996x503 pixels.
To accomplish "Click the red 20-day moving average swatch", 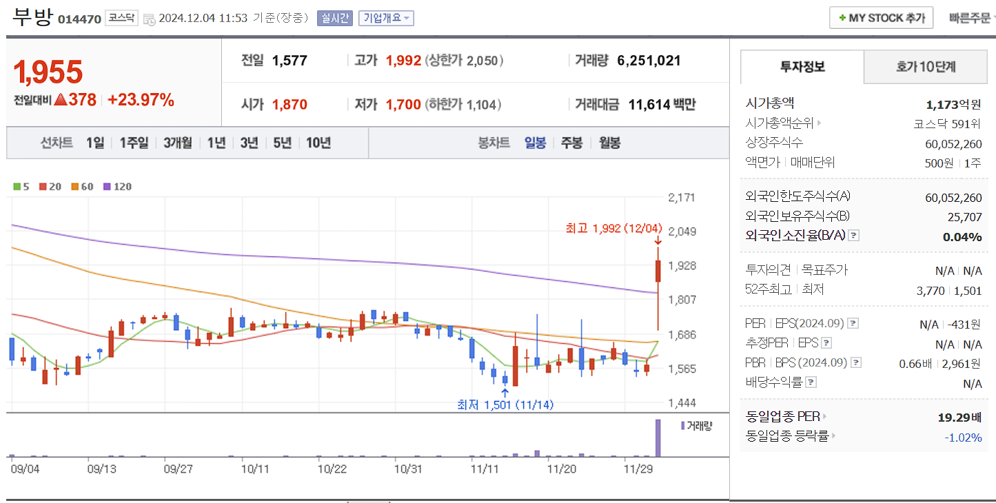I will [x=43, y=187].
